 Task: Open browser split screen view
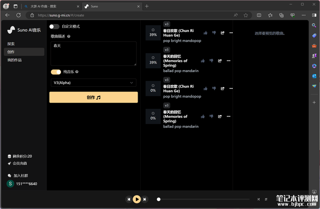pos(259,15)
